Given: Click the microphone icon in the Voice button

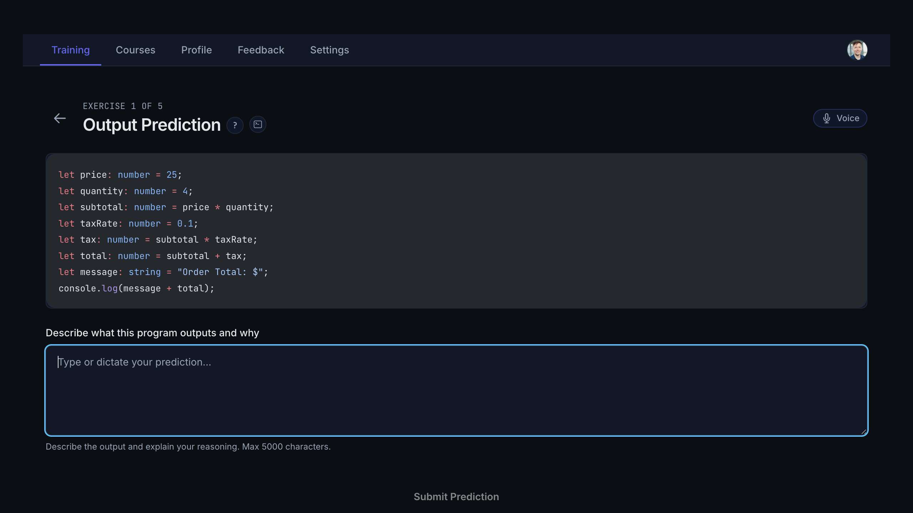Looking at the screenshot, I should coord(827,118).
